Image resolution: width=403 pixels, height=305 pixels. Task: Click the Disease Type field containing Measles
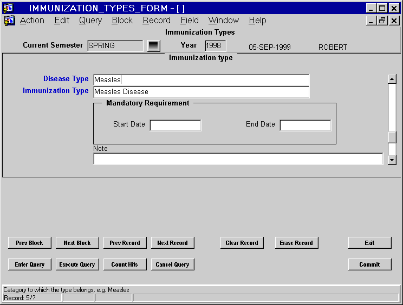(x=201, y=80)
